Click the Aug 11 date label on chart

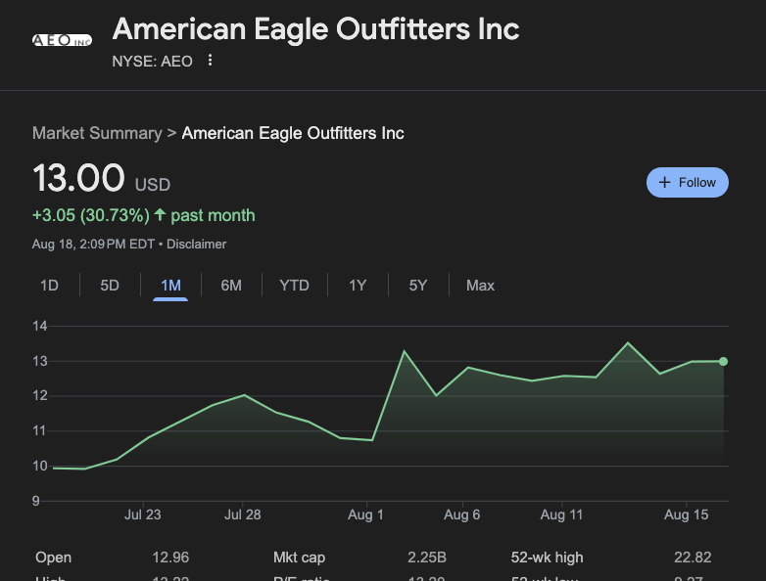pyautogui.click(x=561, y=514)
